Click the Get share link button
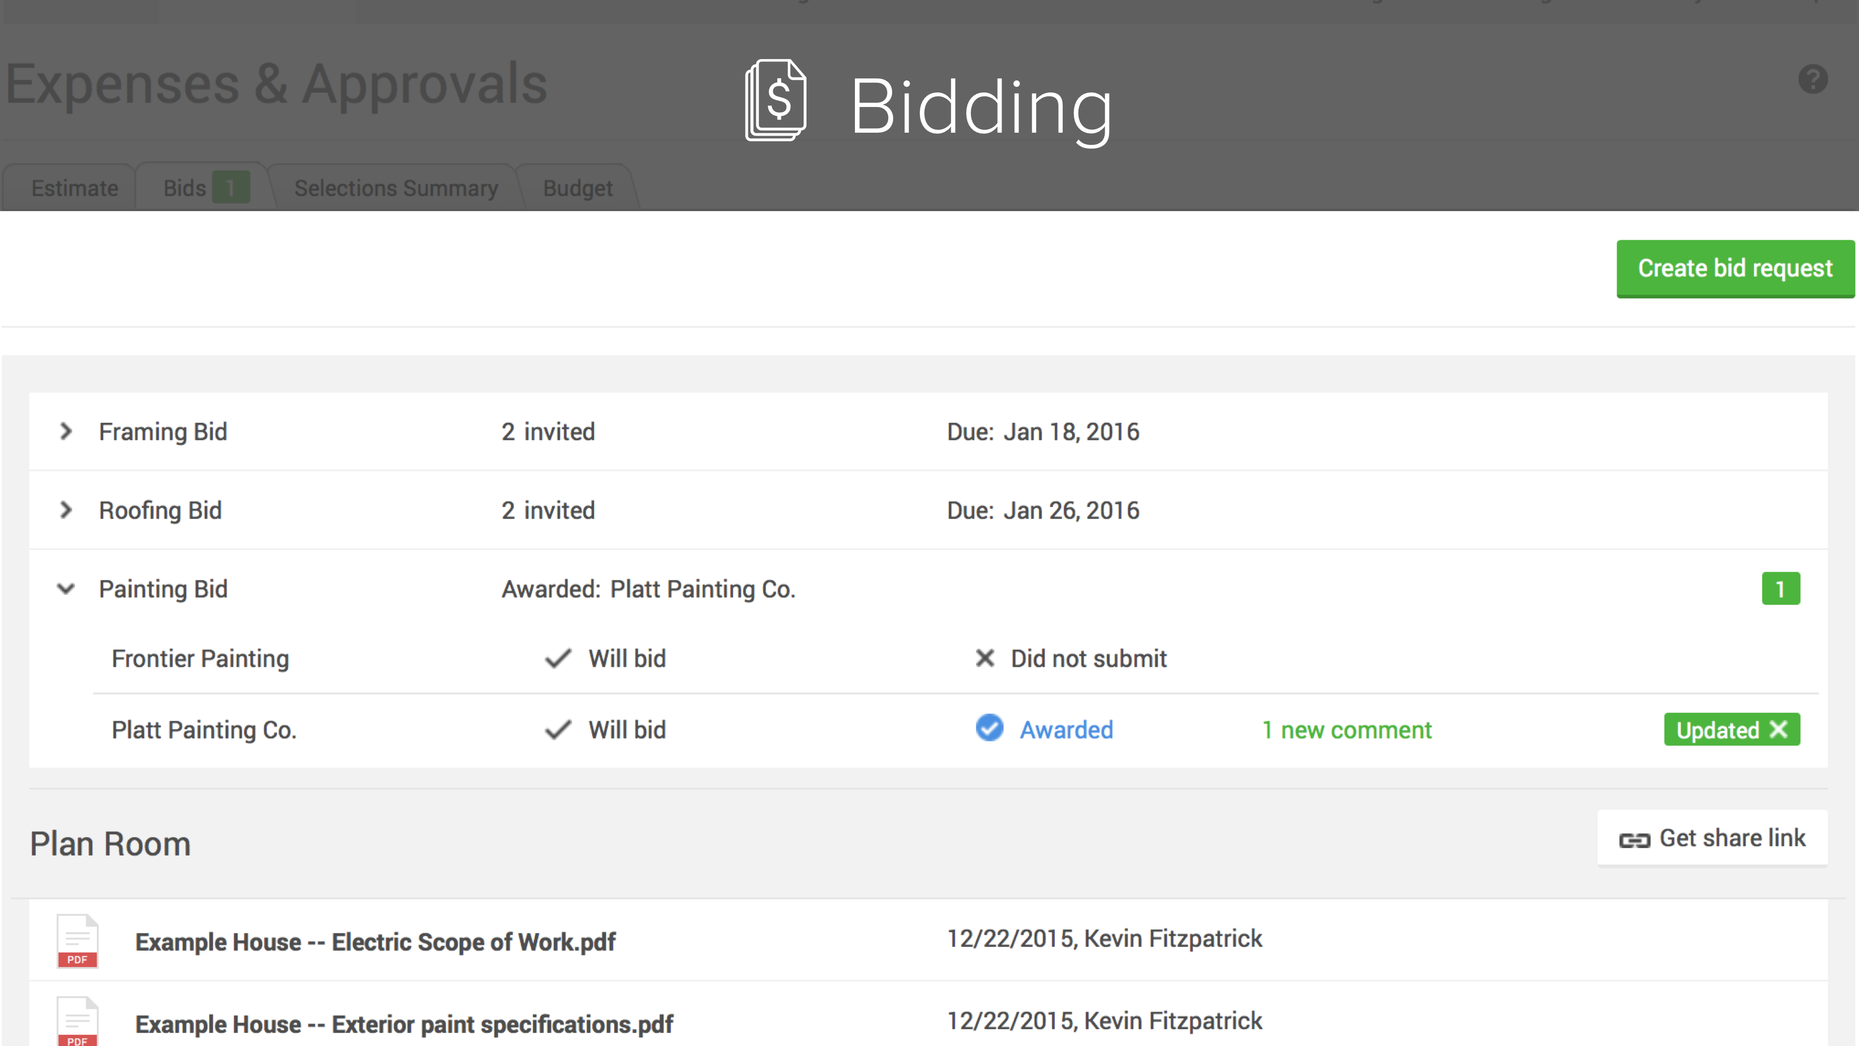This screenshot has width=1859, height=1046. click(x=1712, y=838)
